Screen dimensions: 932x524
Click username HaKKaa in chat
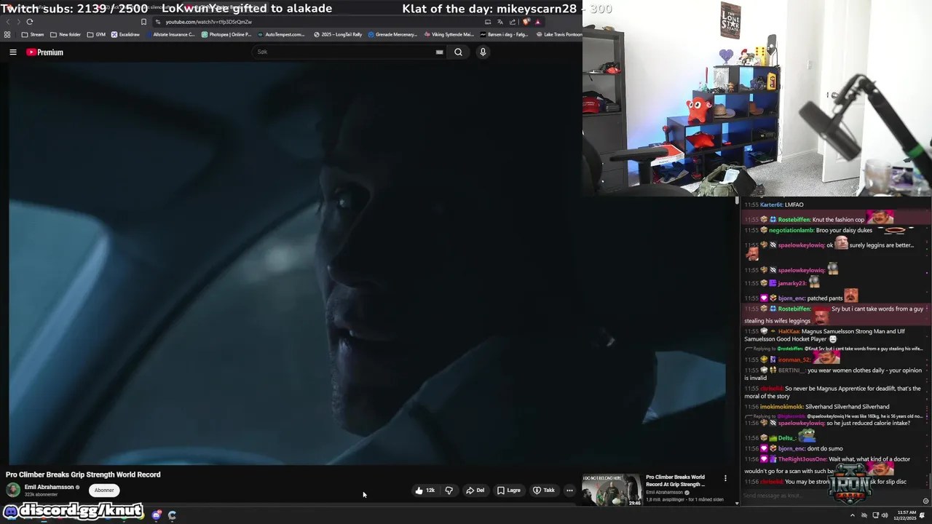click(x=789, y=331)
